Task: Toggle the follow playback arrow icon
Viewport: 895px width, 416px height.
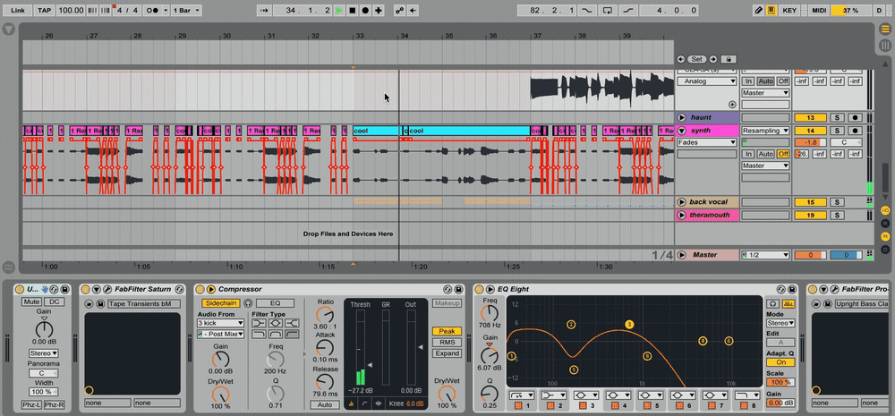Action: click(264, 10)
